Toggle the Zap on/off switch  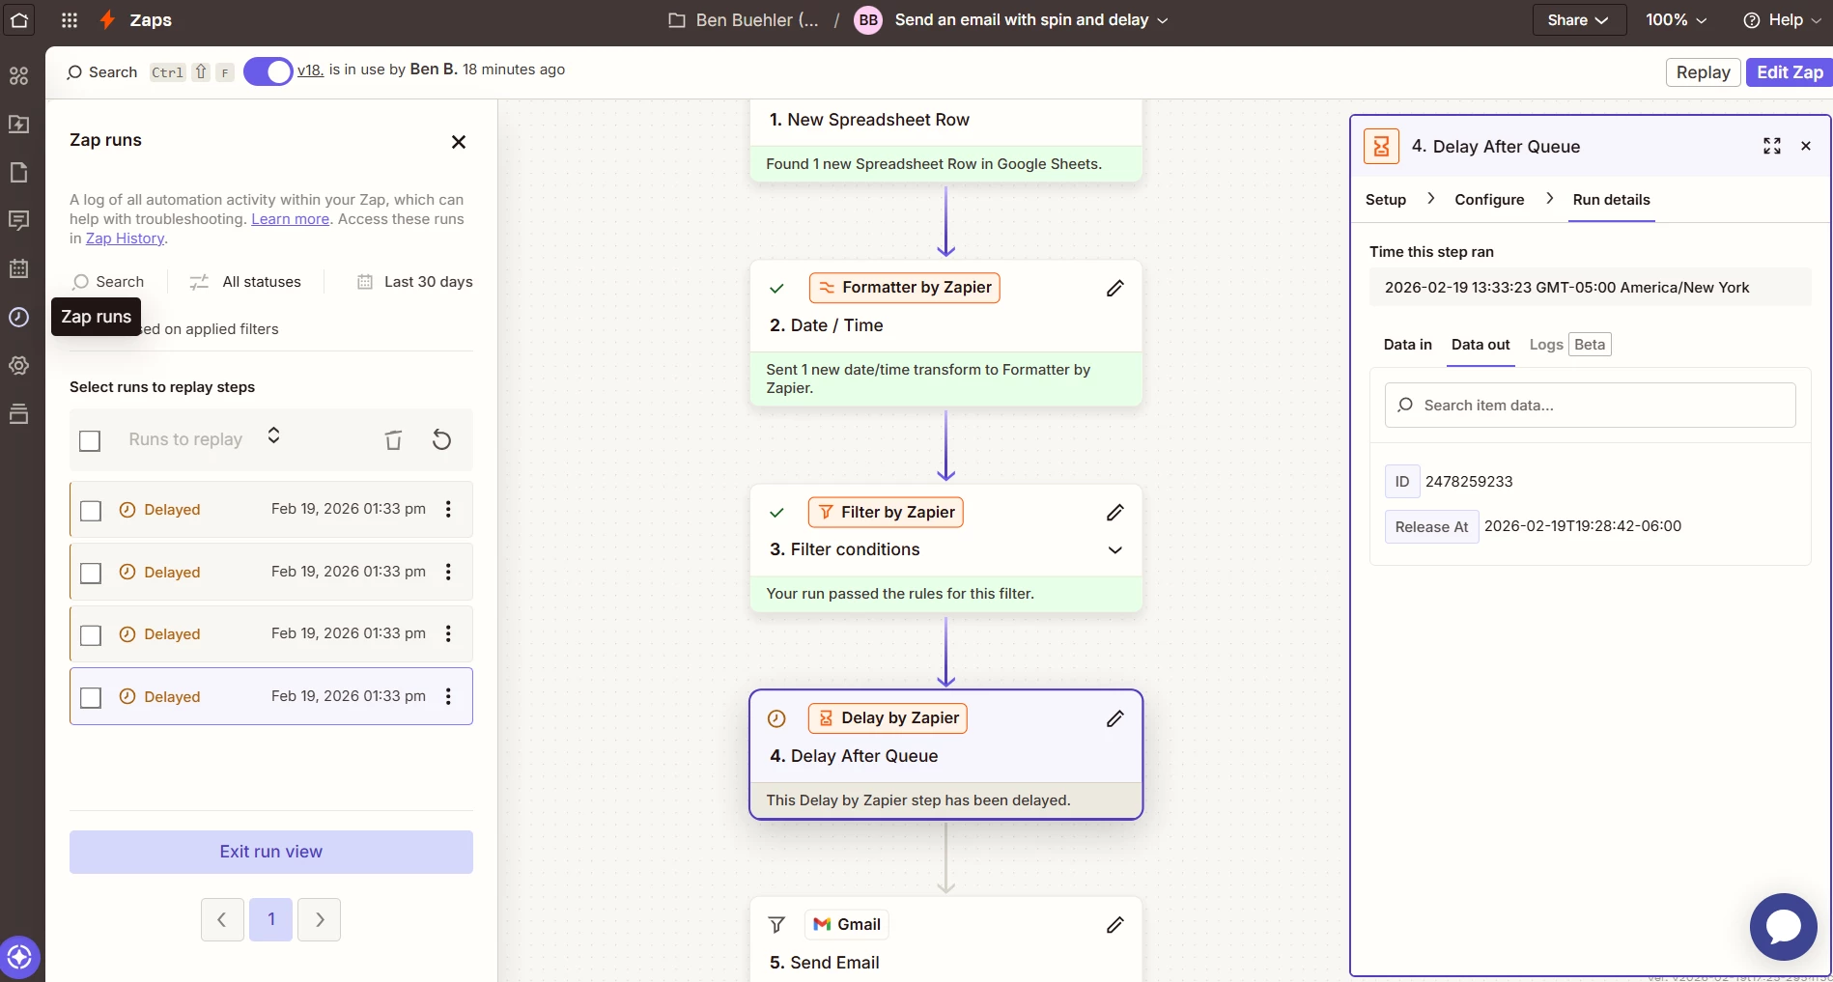pyautogui.click(x=268, y=71)
